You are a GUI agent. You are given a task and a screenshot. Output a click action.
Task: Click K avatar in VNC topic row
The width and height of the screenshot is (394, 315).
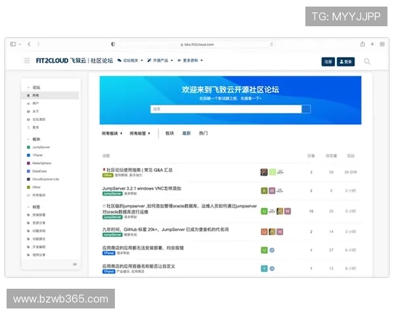(264, 191)
